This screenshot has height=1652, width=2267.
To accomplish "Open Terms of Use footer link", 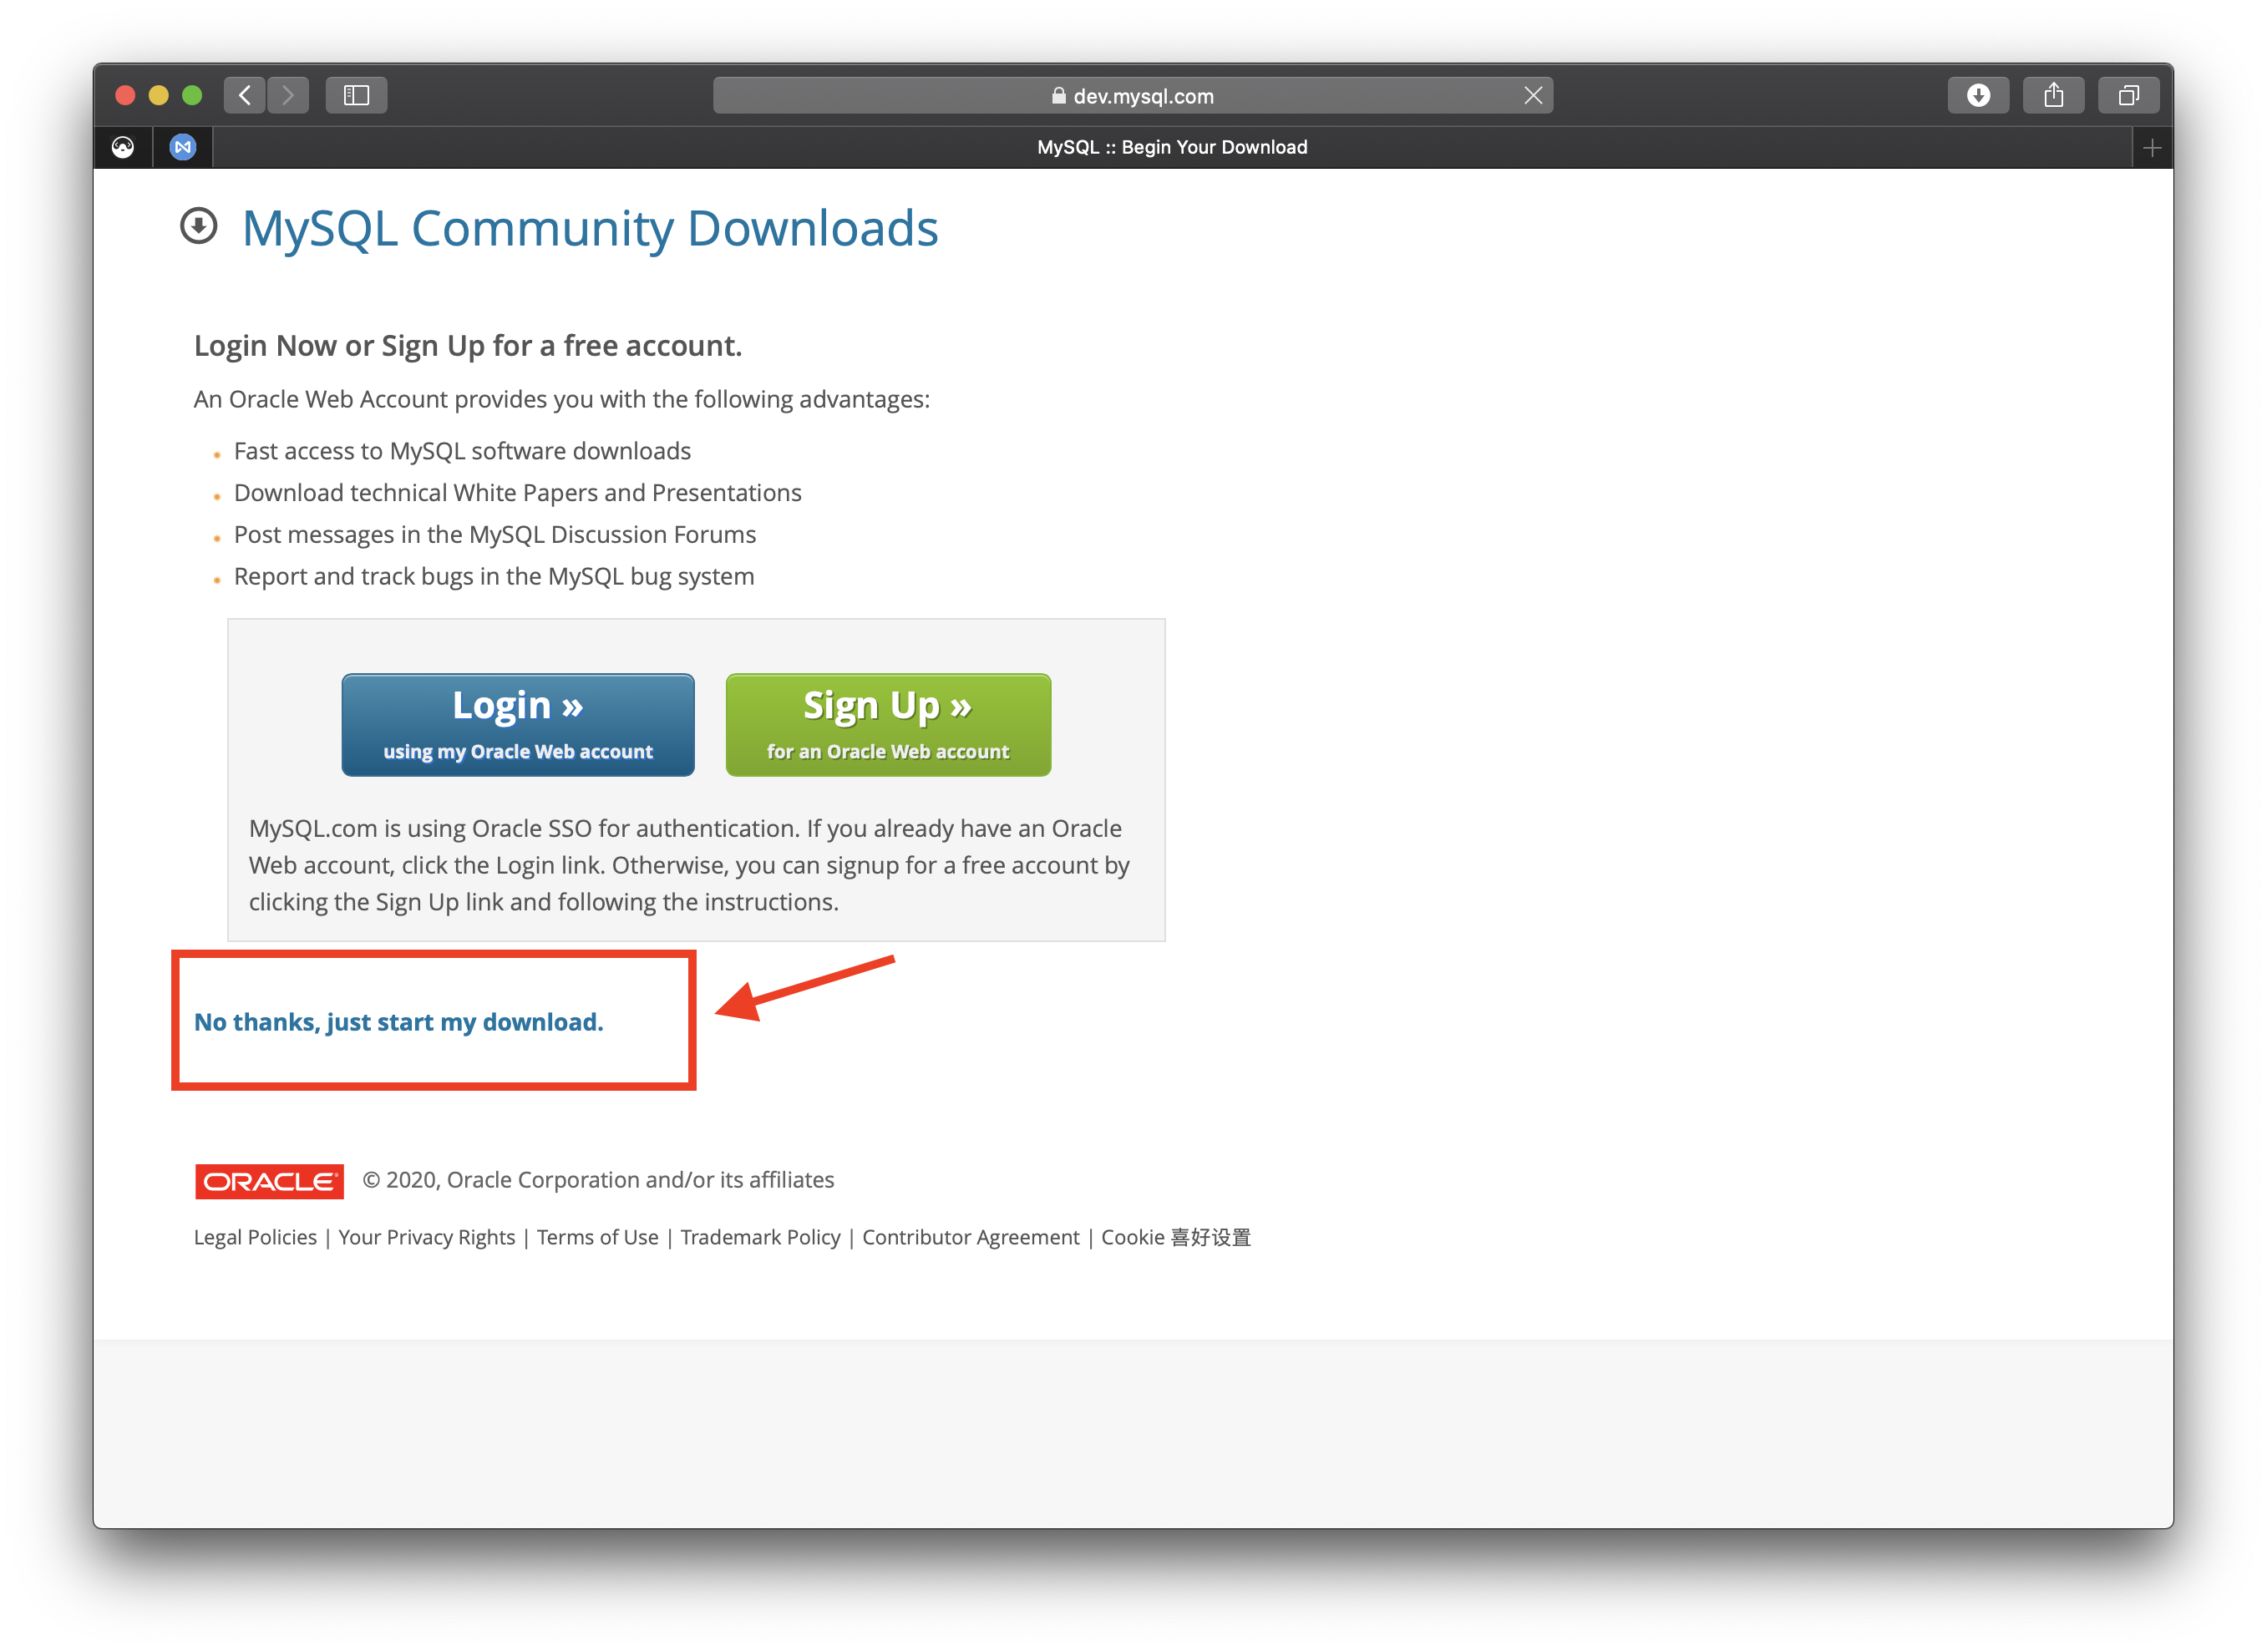I will pyautogui.click(x=597, y=1237).
